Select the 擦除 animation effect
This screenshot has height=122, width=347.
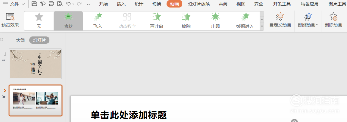coord(186,21)
